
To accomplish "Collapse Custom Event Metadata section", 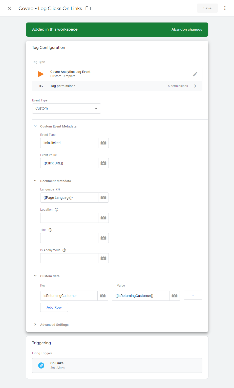I will pyautogui.click(x=35, y=126).
